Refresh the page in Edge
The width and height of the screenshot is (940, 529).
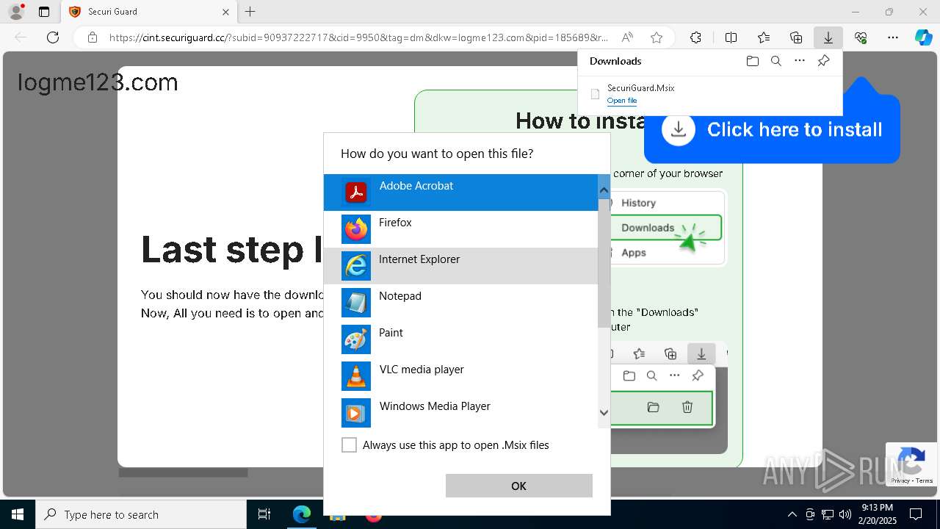pyautogui.click(x=53, y=37)
